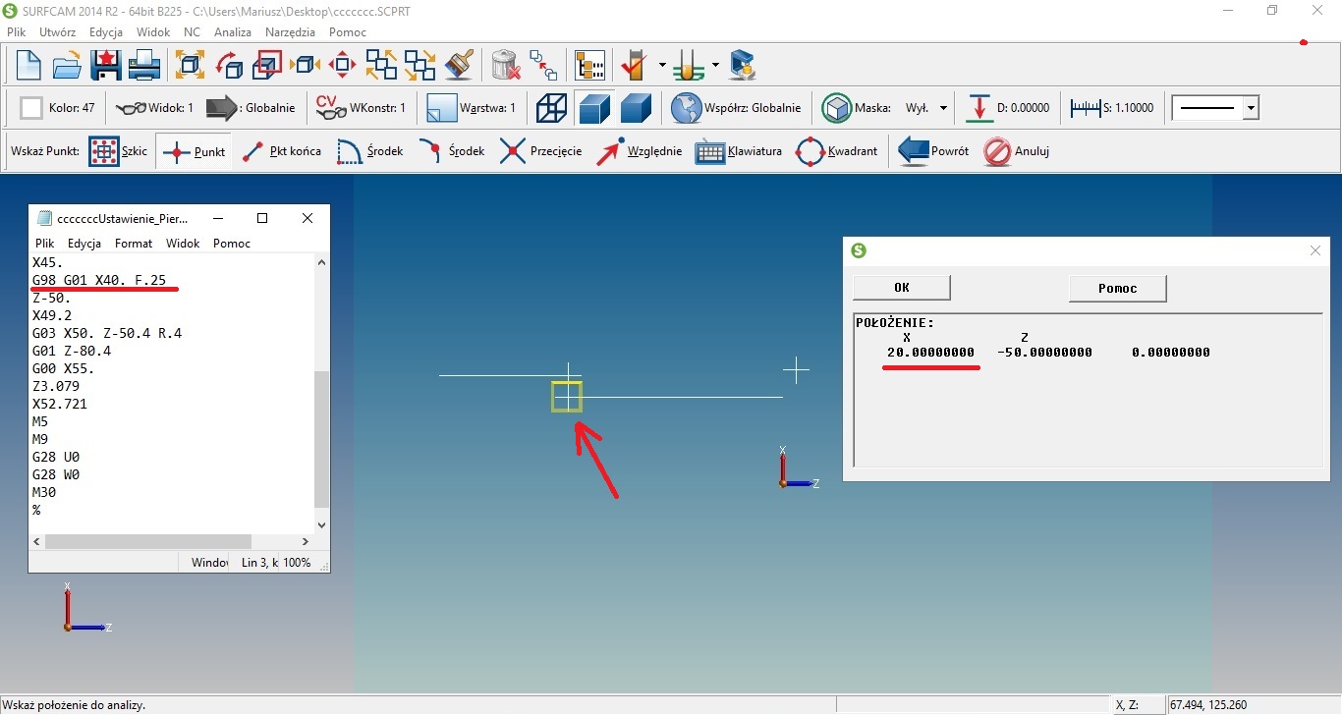The height and width of the screenshot is (715, 1342).
Task: Select the Rotate view icon
Action: point(229,66)
